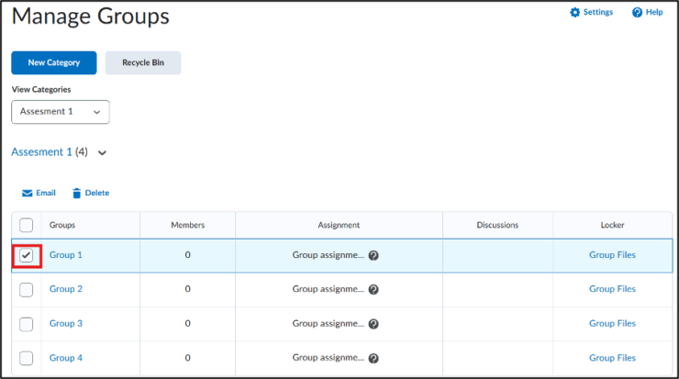The image size is (679, 379).
Task: Check the Group 2 checkbox
Action: point(27,290)
